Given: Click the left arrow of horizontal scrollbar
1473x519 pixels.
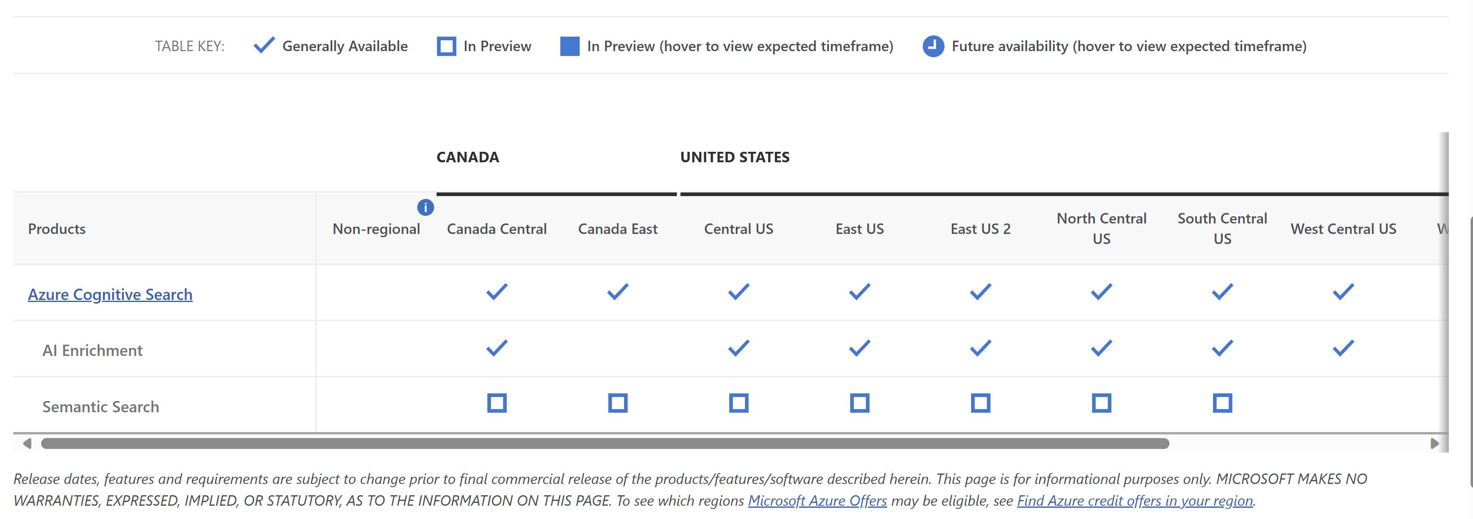Looking at the screenshot, I should pyautogui.click(x=27, y=444).
